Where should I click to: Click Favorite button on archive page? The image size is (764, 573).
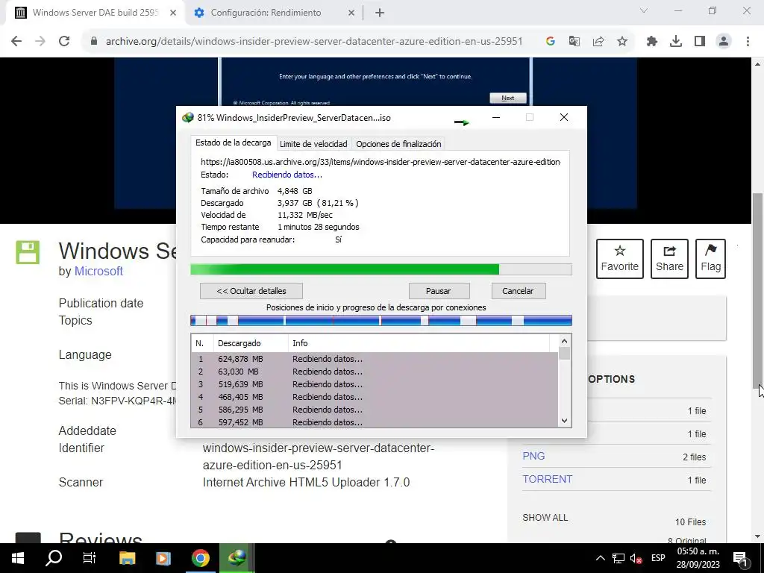620,259
